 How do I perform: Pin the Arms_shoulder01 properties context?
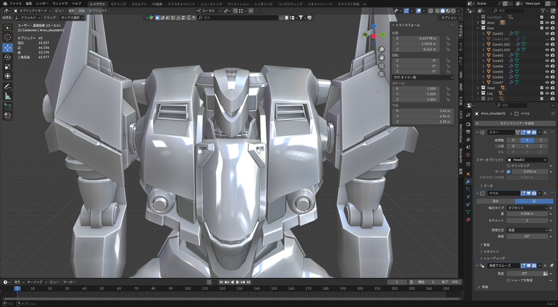tap(553, 114)
